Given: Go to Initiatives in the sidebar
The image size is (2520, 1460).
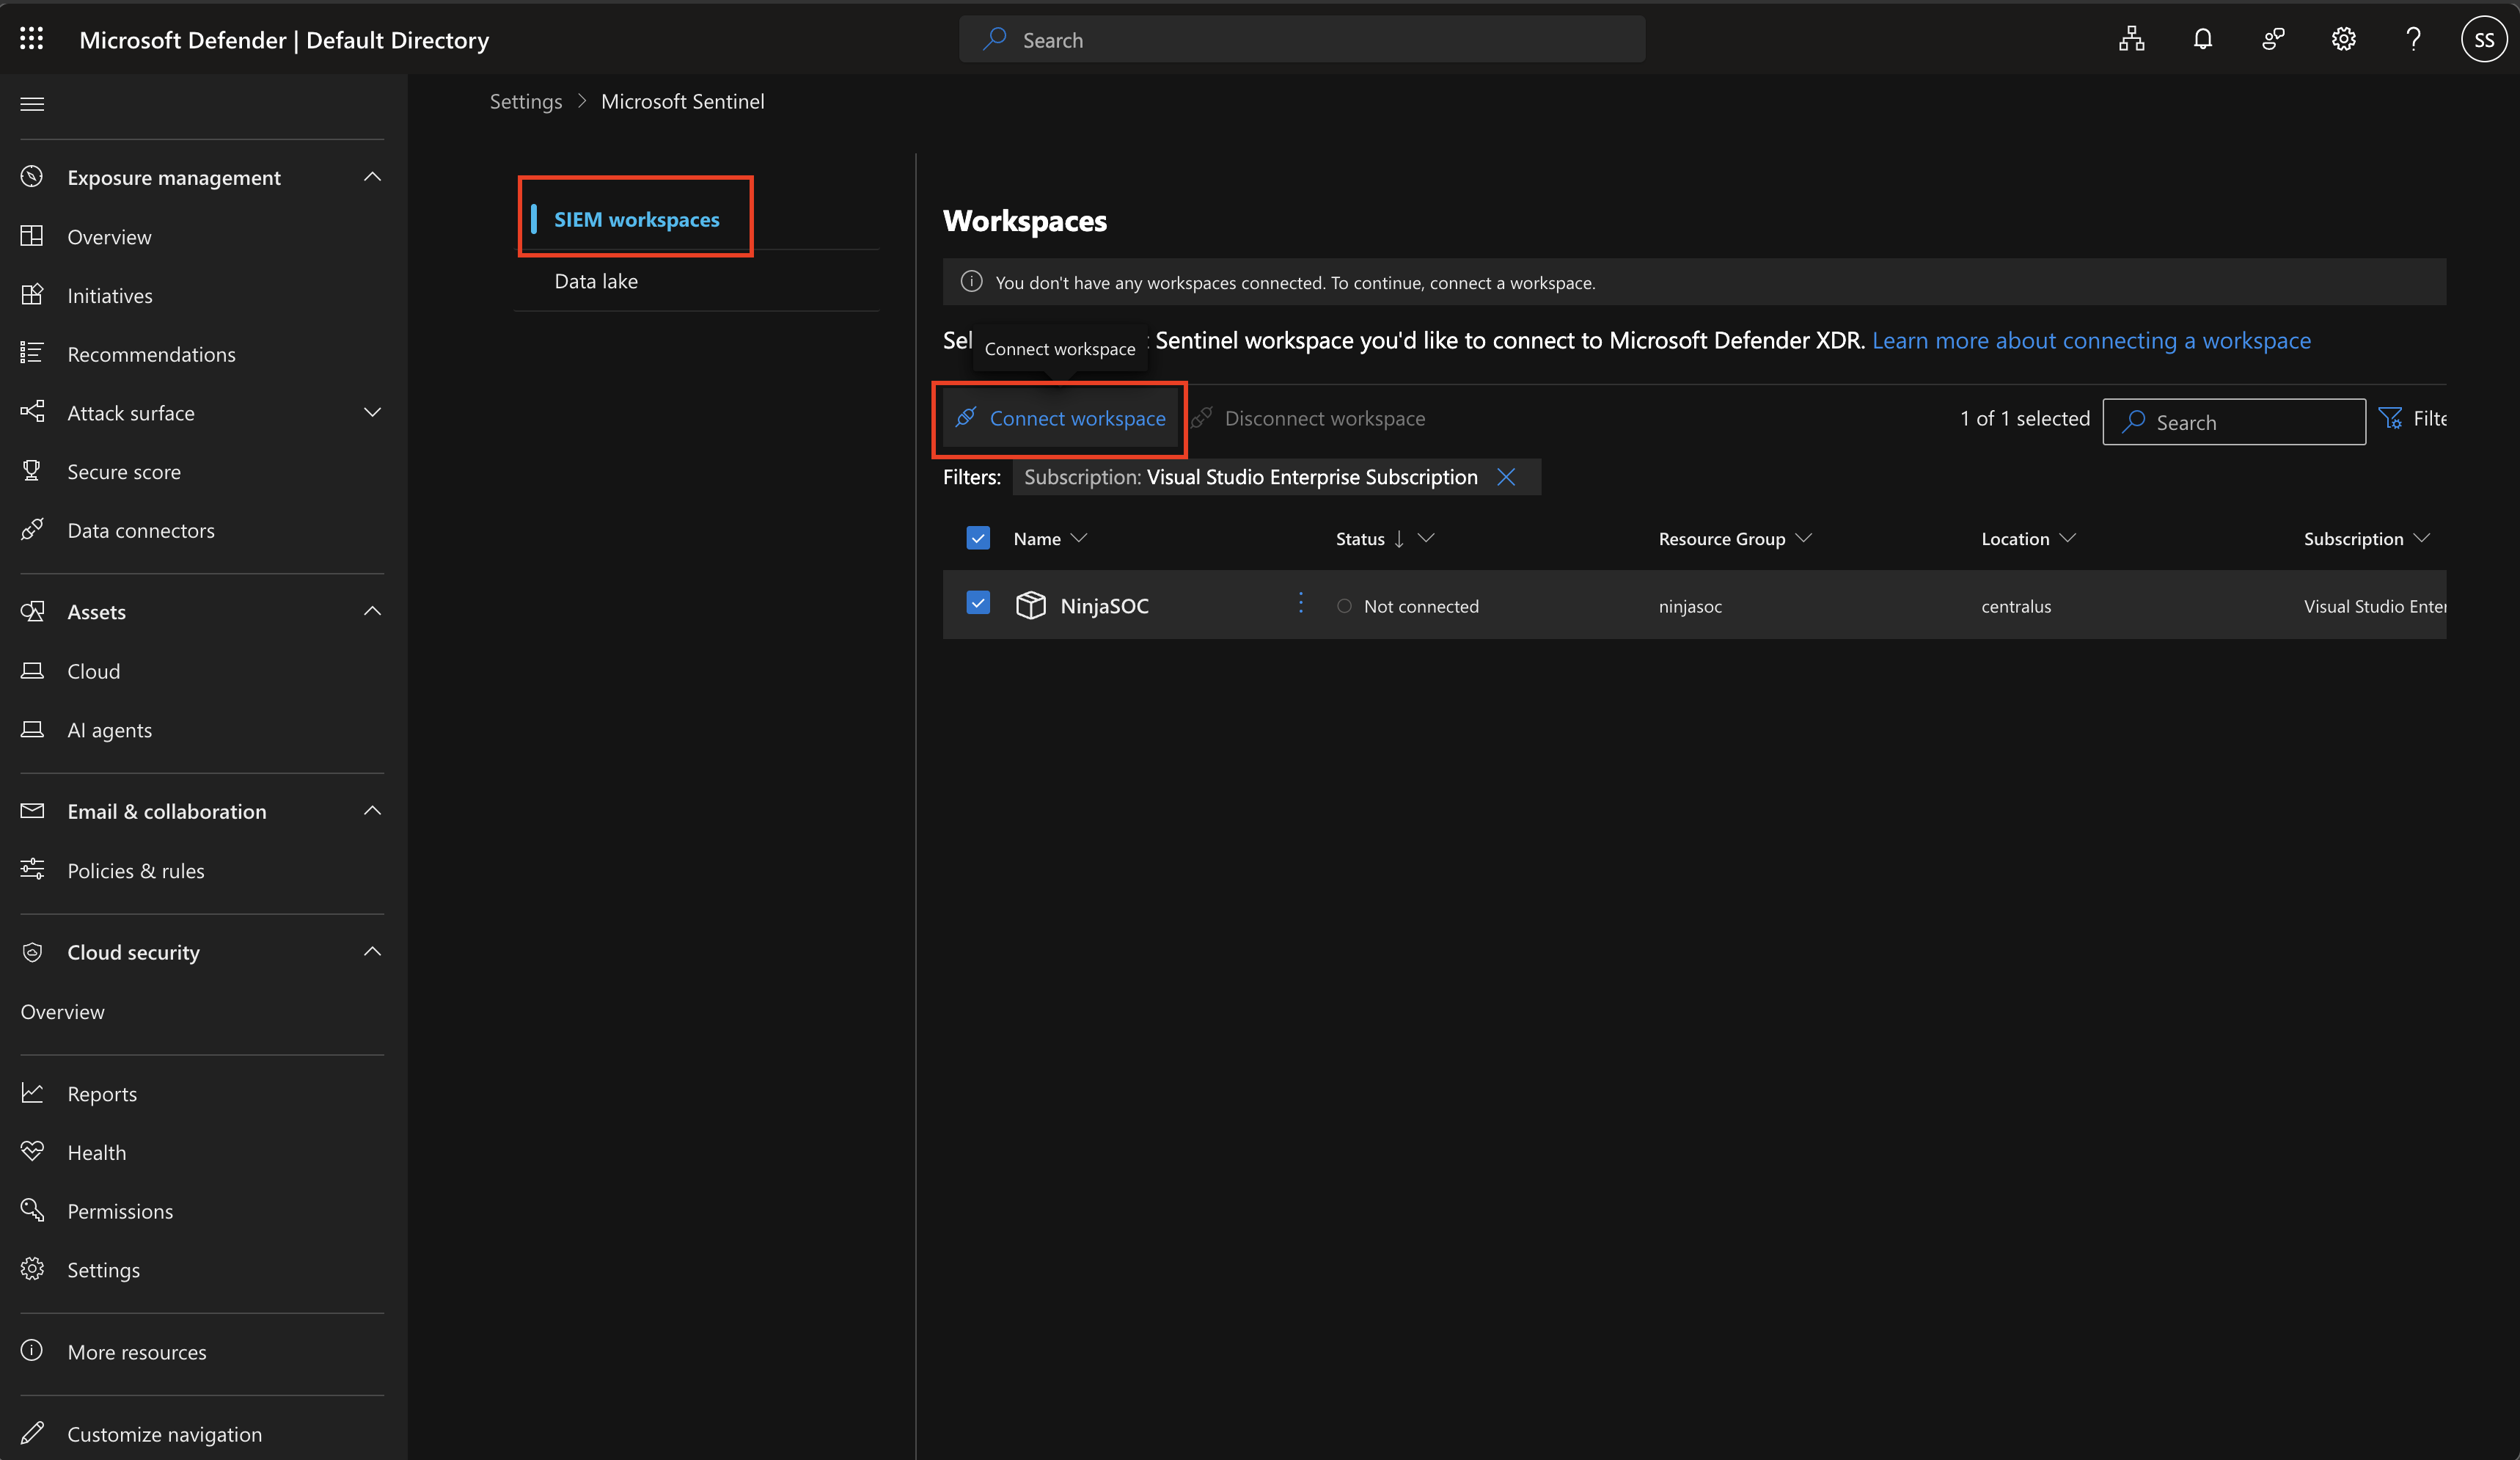Looking at the screenshot, I should tap(110, 295).
